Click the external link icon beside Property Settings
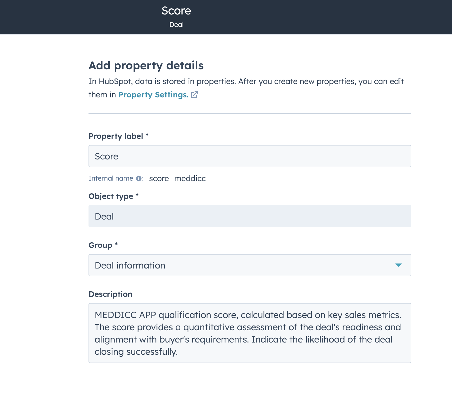This screenshot has height=399, width=452. [x=195, y=95]
